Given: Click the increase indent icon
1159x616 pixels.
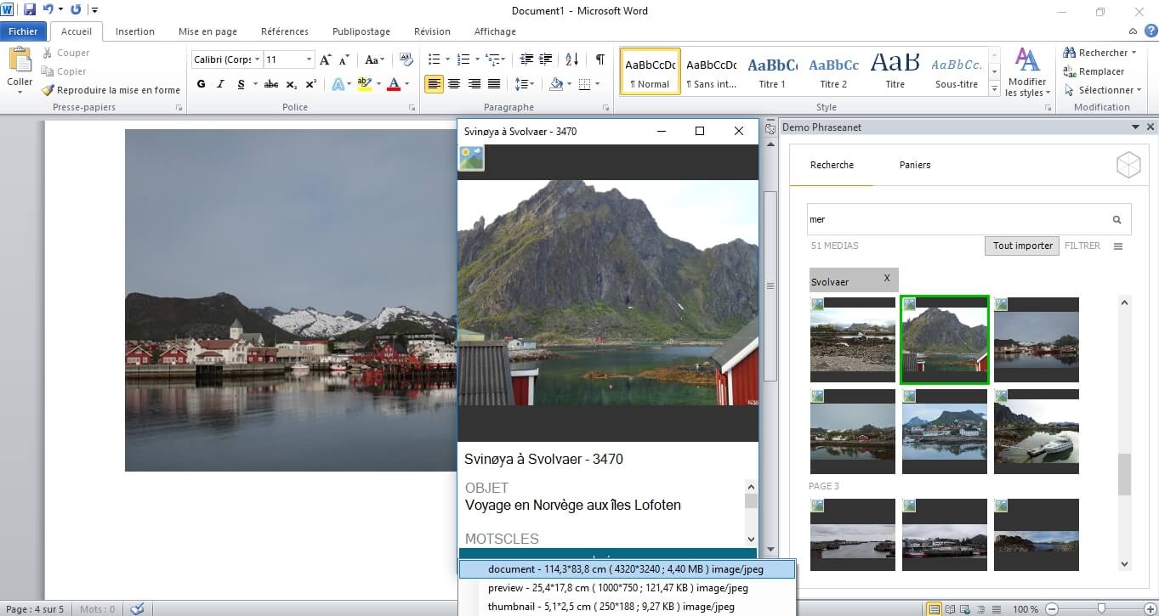Looking at the screenshot, I should click(x=546, y=59).
